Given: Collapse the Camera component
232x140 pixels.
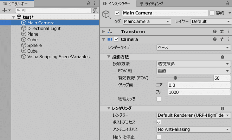Looking at the screenshot, I should tap(104, 39).
